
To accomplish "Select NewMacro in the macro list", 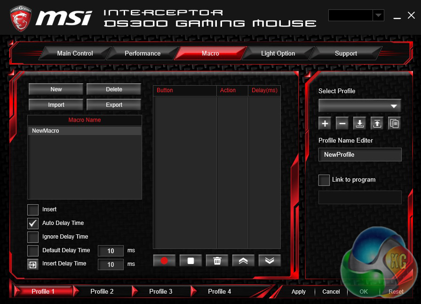I will click(85, 131).
